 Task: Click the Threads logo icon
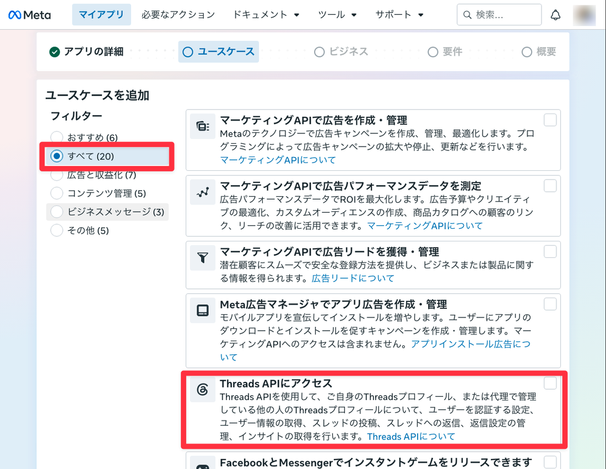pos(203,389)
